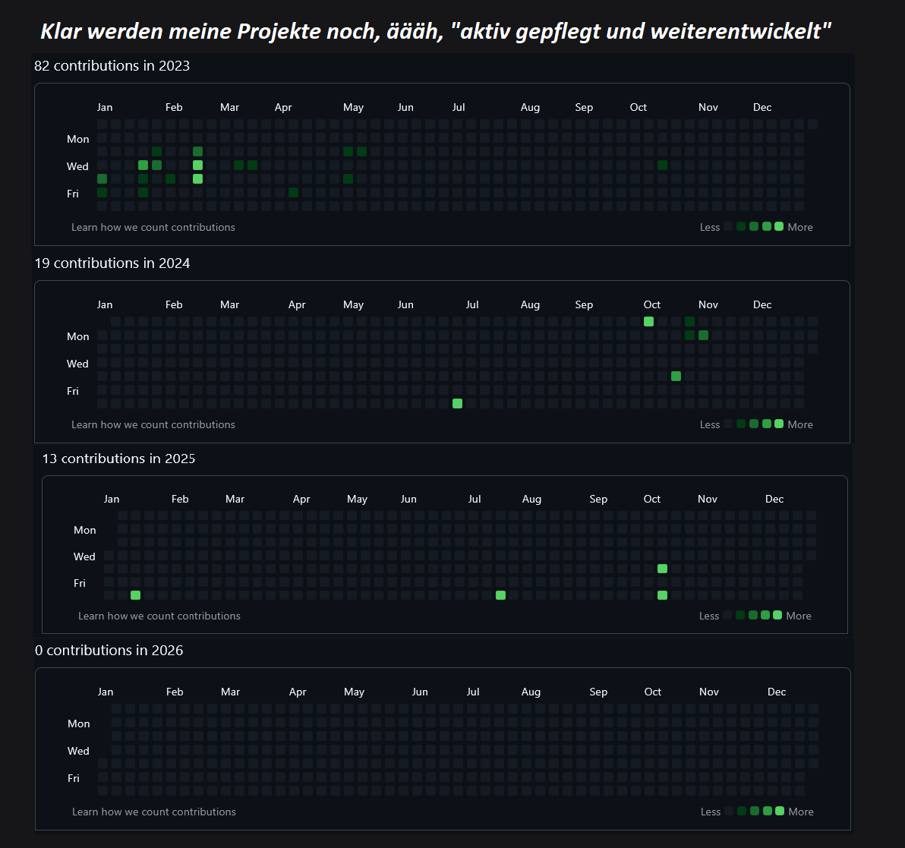The width and height of the screenshot is (905, 848).
Task: Click the "0 contributions in 2026" heading
Action: coord(109,651)
